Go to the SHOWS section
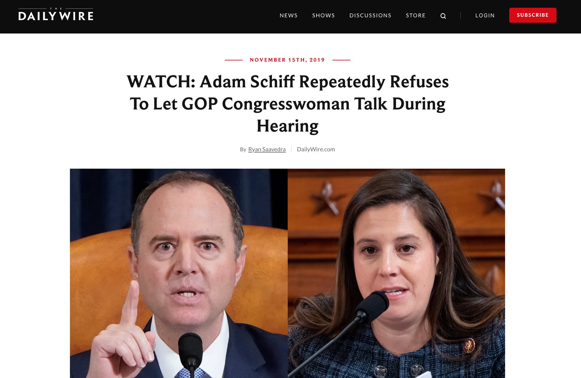 pyautogui.click(x=323, y=15)
